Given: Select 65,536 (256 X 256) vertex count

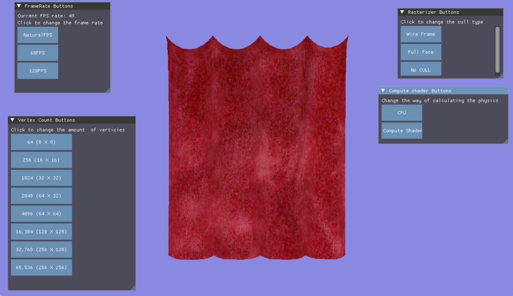Looking at the screenshot, I should (x=41, y=268).
